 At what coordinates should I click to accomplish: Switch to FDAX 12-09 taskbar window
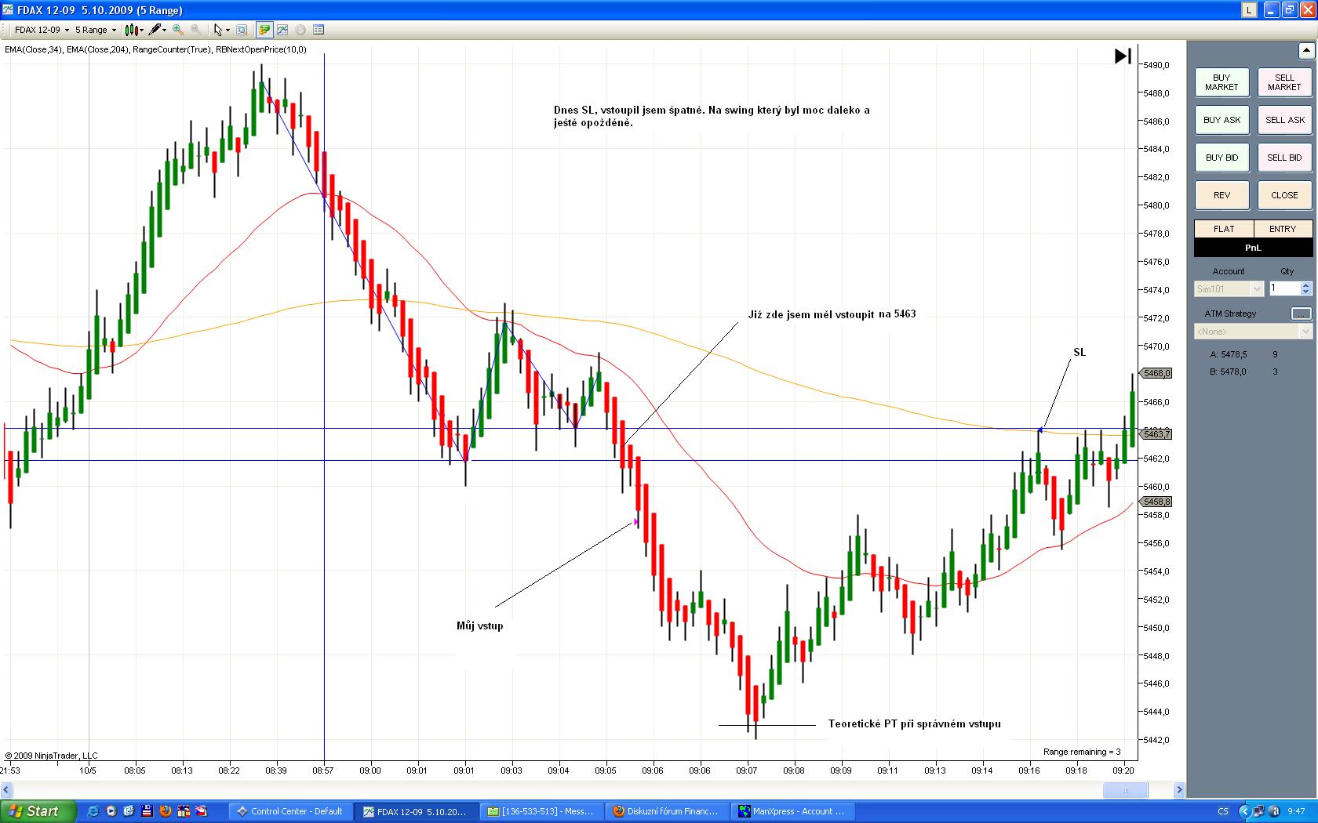click(416, 811)
